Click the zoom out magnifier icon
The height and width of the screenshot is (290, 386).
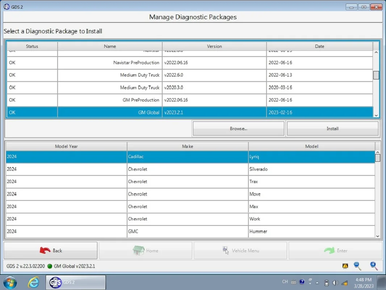click(x=357, y=266)
